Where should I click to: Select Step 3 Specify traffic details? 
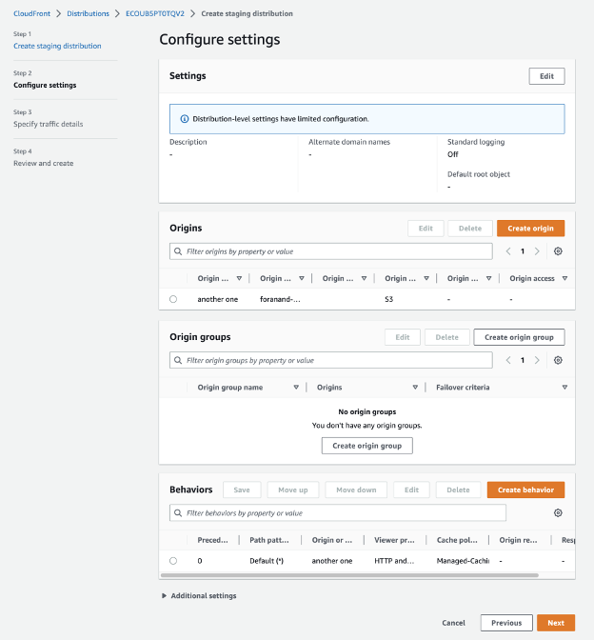49,124
